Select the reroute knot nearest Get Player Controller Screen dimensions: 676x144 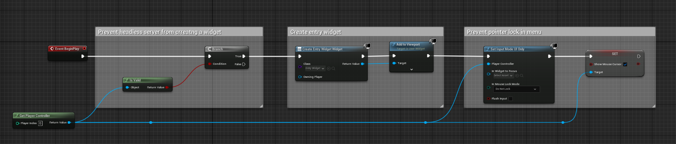[x=151, y=122]
